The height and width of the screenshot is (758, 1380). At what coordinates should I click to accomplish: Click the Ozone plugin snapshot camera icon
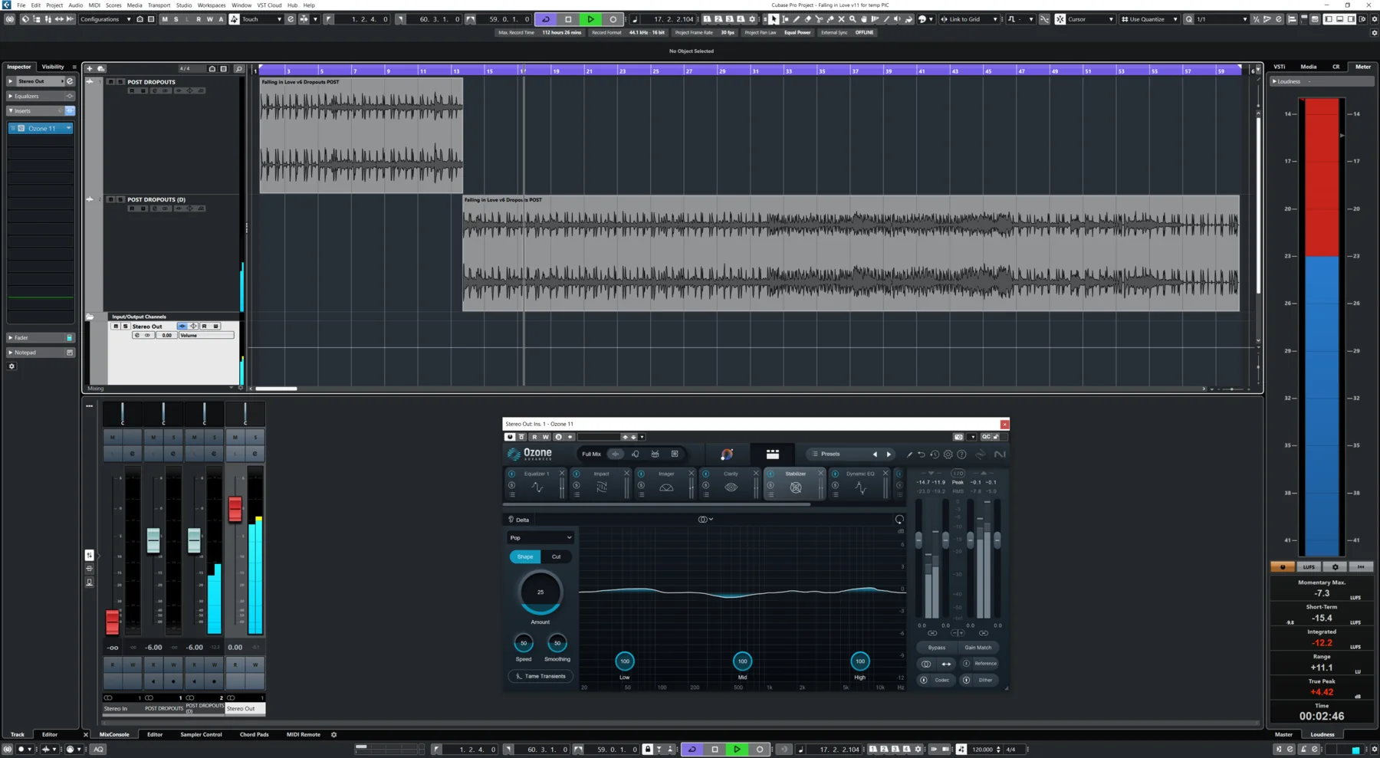pos(958,437)
